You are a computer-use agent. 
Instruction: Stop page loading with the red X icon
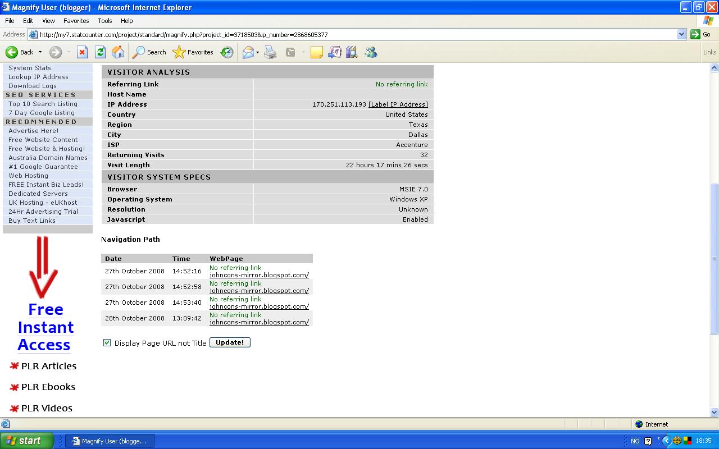point(82,52)
